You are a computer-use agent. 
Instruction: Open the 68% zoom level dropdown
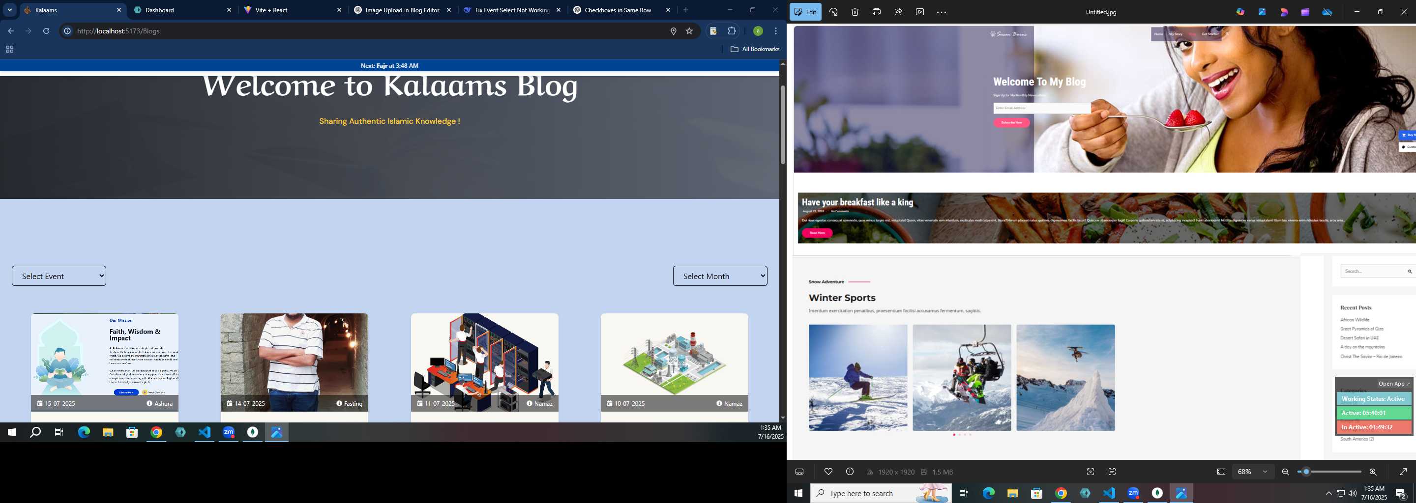(x=1253, y=472)
